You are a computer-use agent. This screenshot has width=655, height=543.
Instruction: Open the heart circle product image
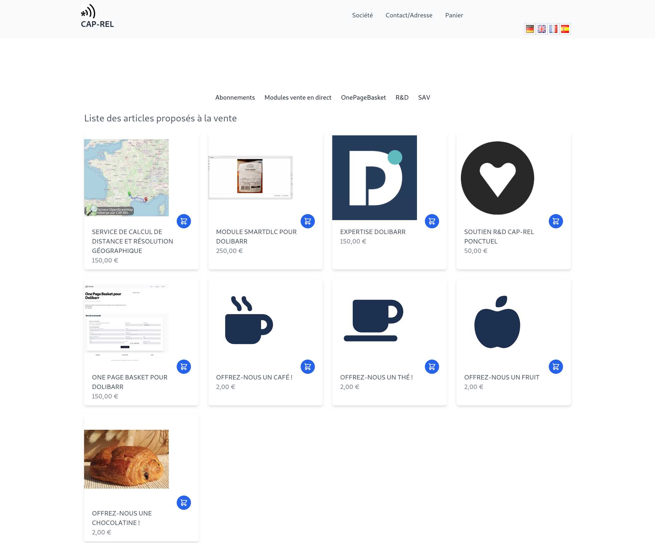tap(498, 178)
